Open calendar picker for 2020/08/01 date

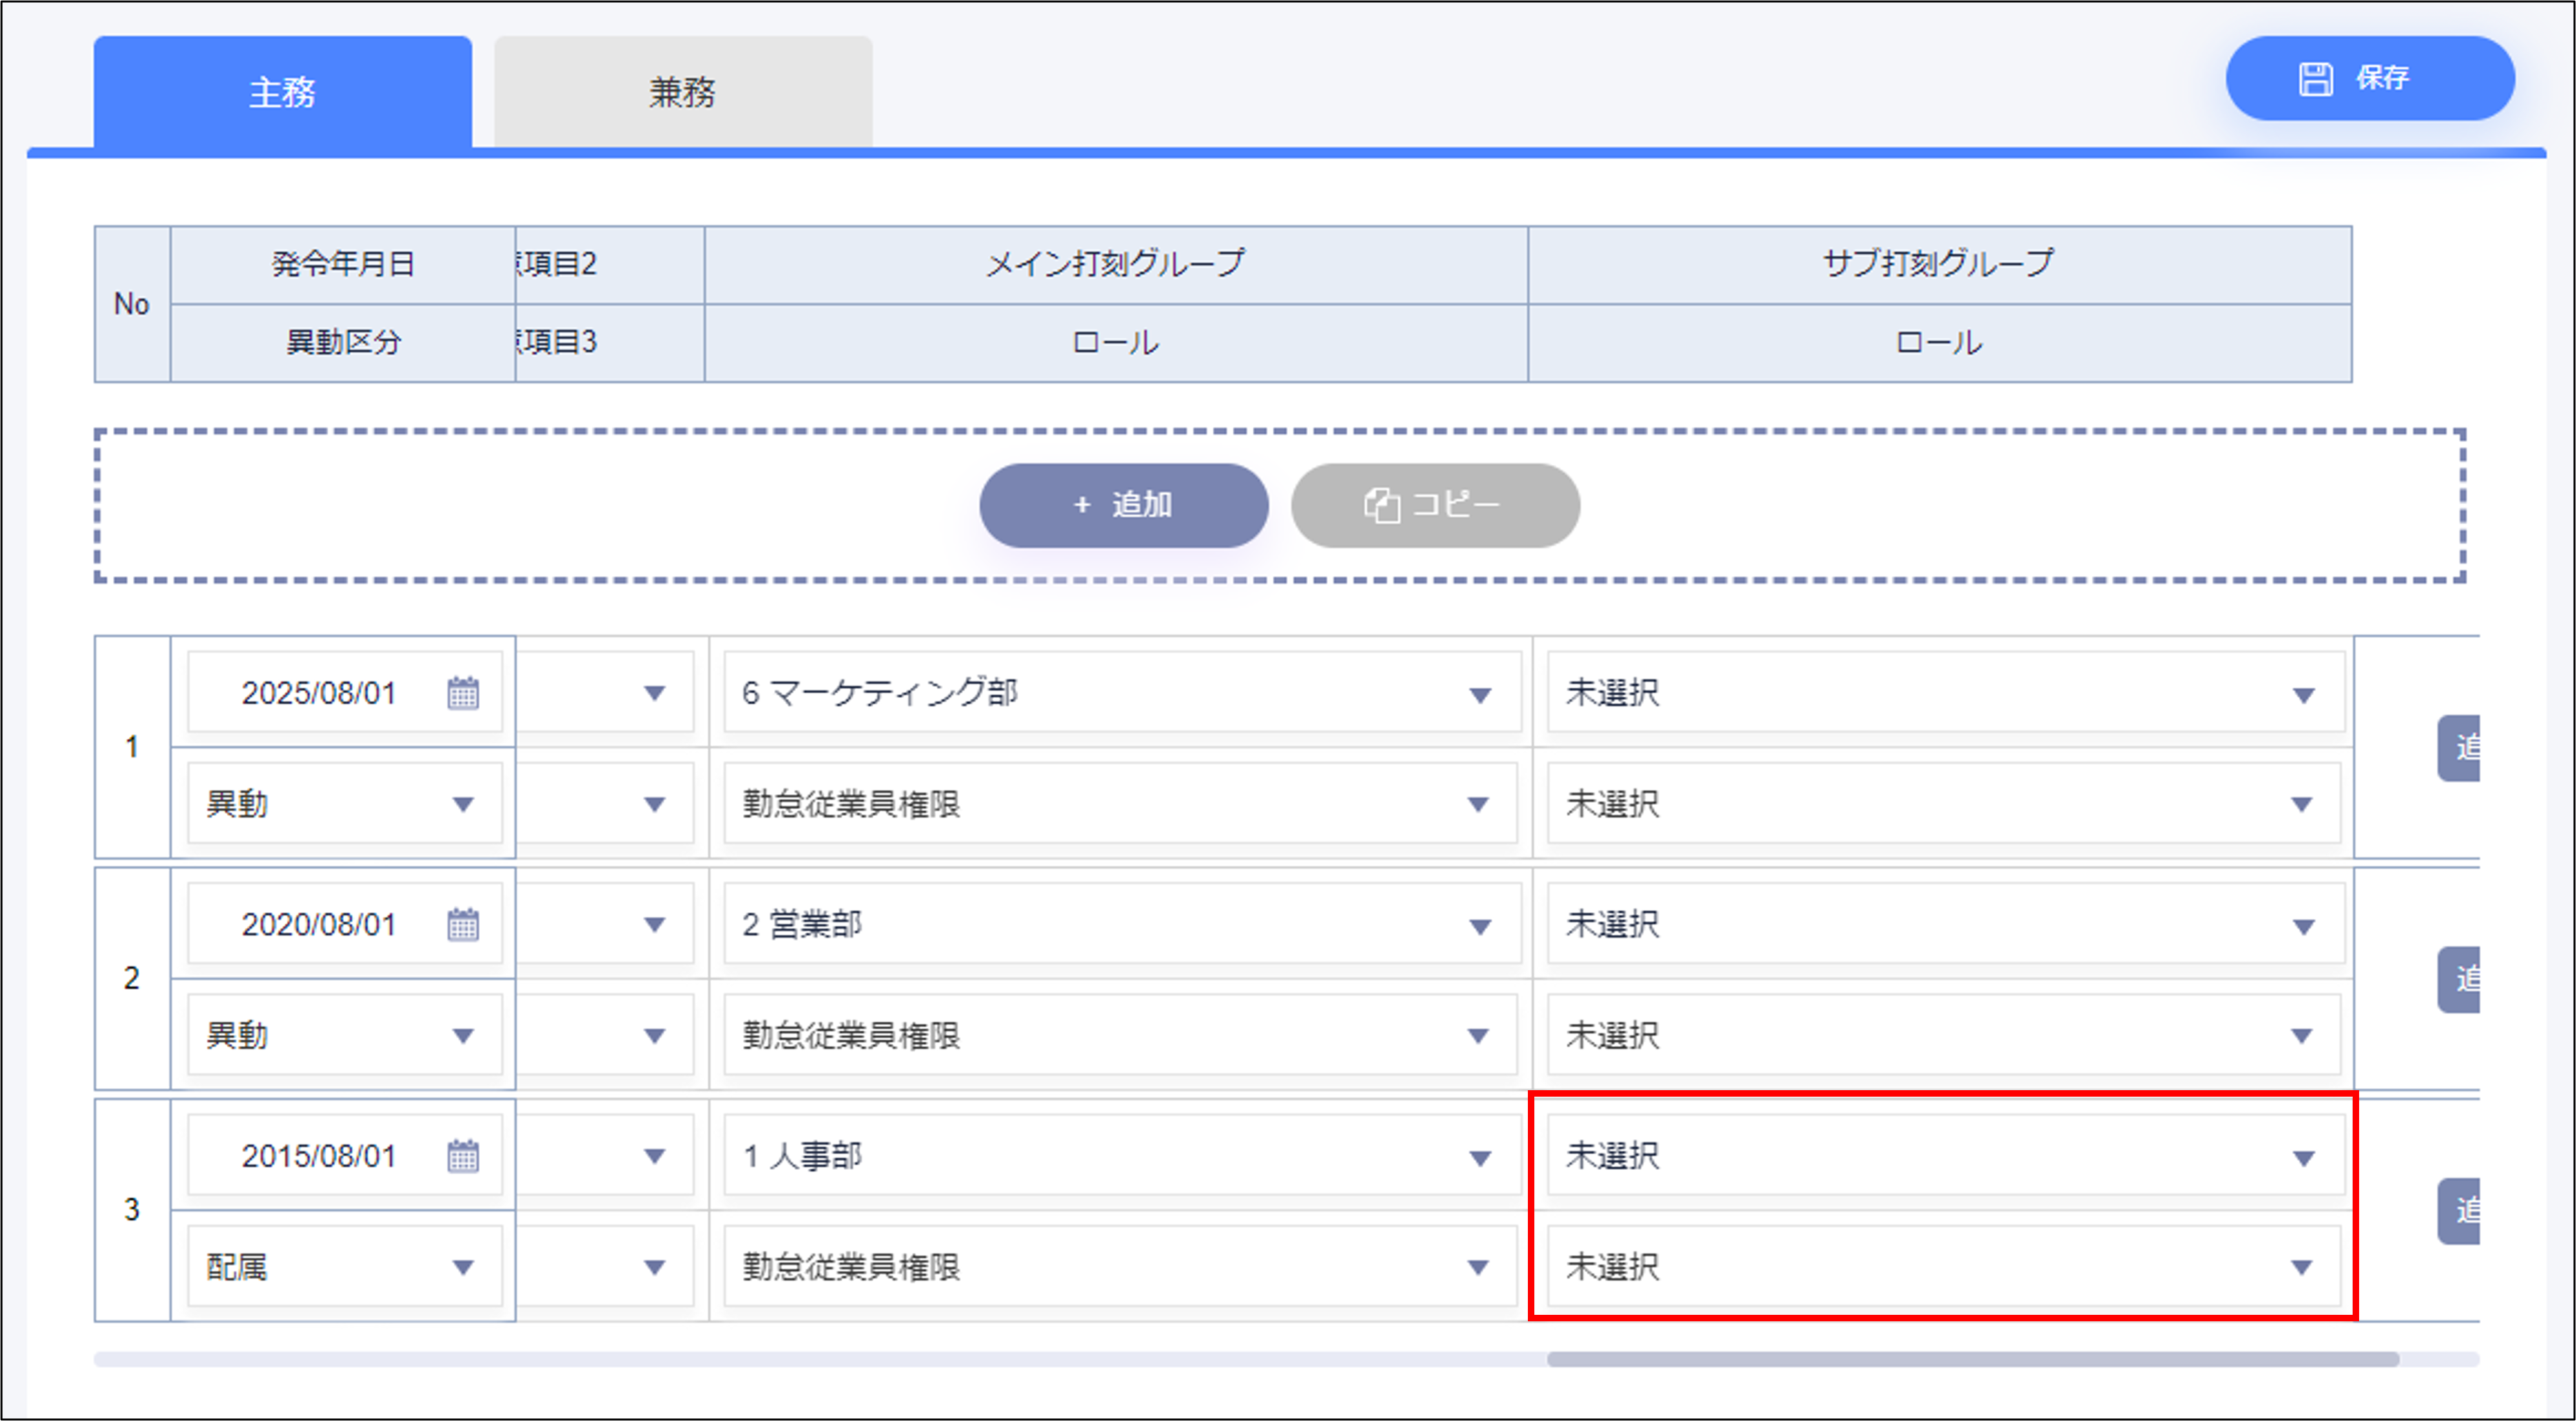click(x=462, y=924)
